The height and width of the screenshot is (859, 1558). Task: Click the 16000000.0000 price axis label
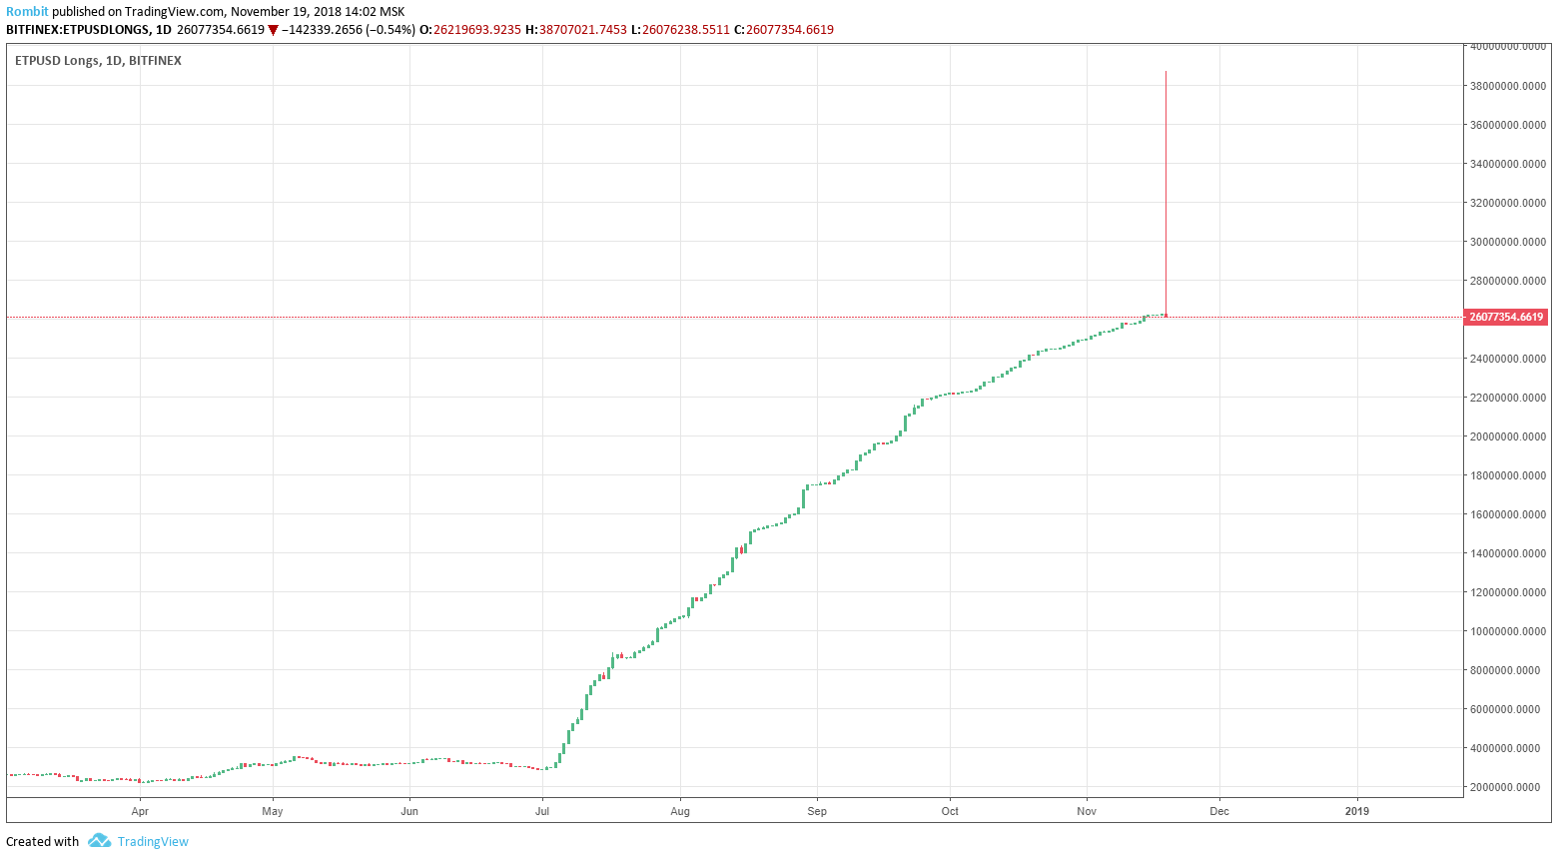coord(1508,514)
